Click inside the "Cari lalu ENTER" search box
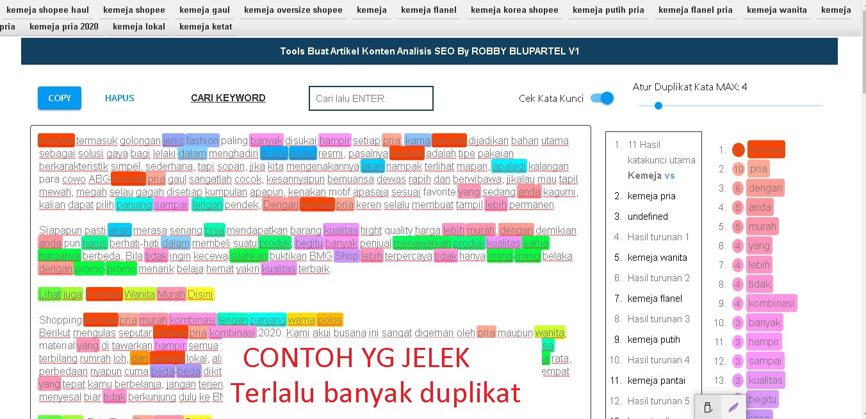 370,98
